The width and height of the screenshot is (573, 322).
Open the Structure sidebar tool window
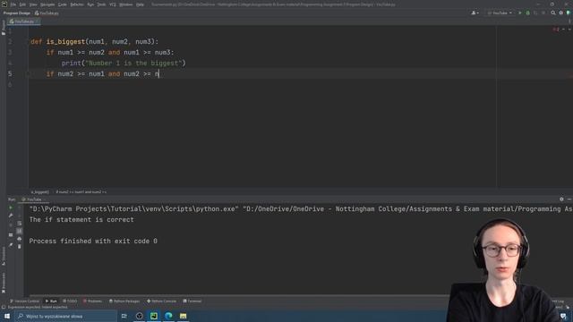pos(4,256)
